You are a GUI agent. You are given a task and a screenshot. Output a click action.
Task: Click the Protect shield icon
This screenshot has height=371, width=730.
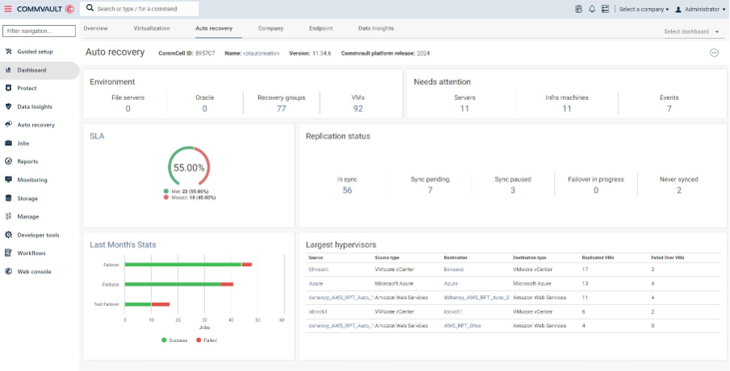[x=8, y=88]
